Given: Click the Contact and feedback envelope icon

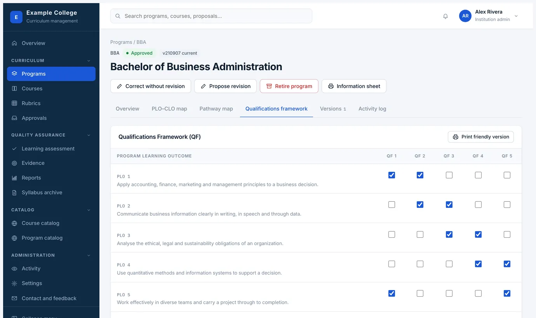Looking at the screenshot, I should coord(14,298).
